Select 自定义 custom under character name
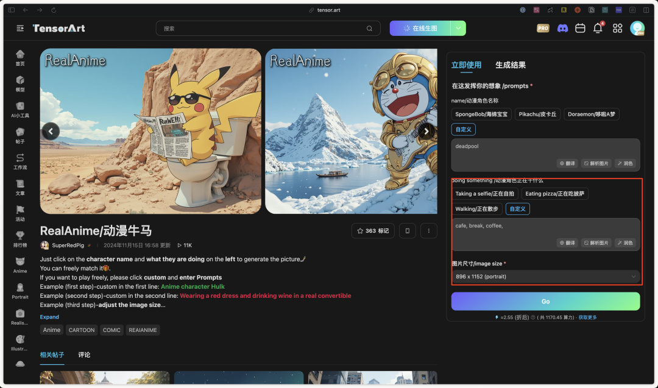Screen dimensions: 658x388 point(463,129)
